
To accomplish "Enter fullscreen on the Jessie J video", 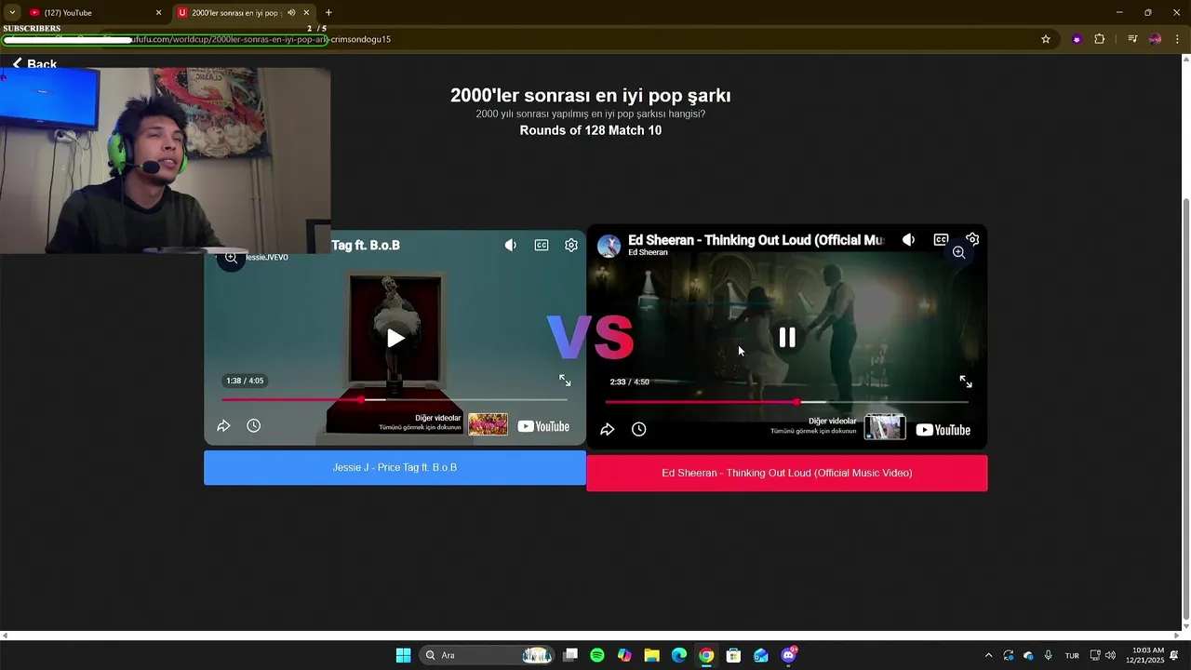I will click(x=565, y=381).
